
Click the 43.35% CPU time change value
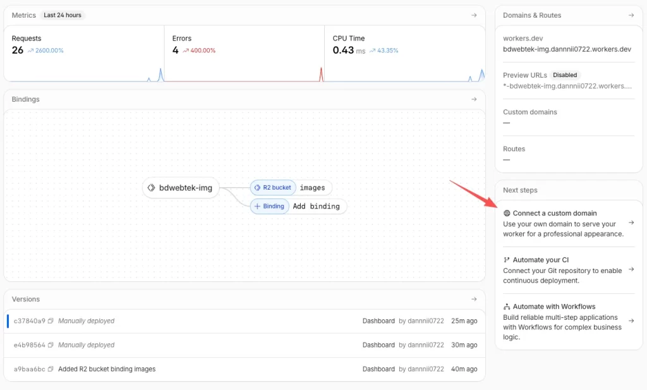click(x=388, y=51)
